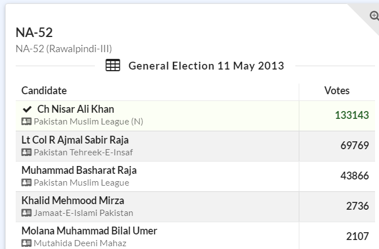
Task: Click the party card icon beside Jamaat-E-Islami Pakistan
Action: (x=26, y=213)
